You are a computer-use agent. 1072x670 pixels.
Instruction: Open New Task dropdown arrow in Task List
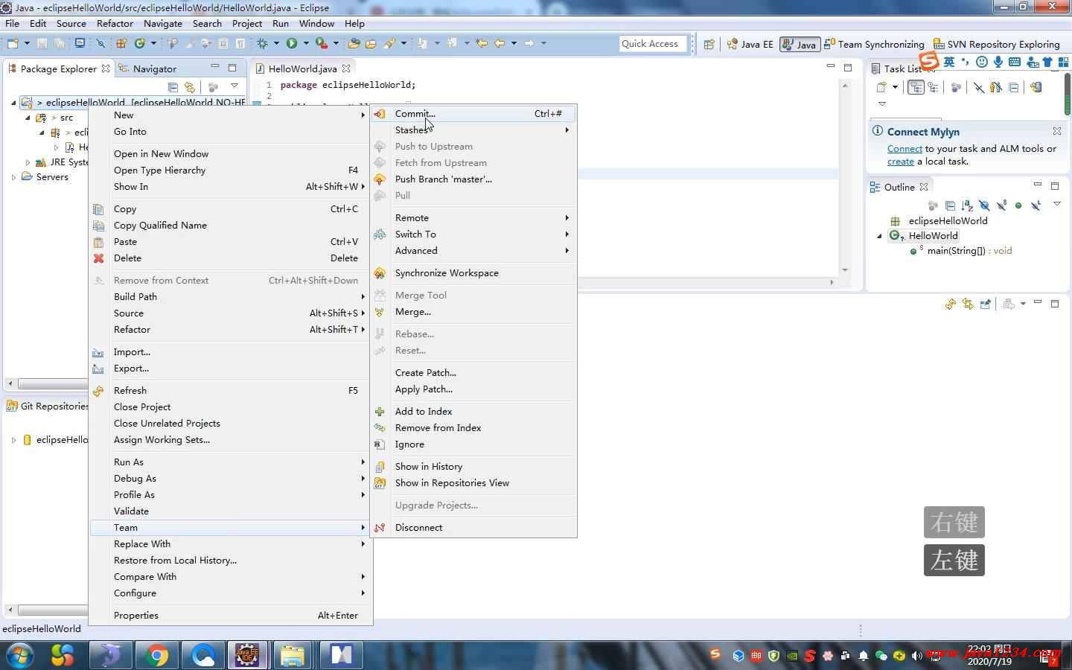pyautogui.click(x=896, y=87)
